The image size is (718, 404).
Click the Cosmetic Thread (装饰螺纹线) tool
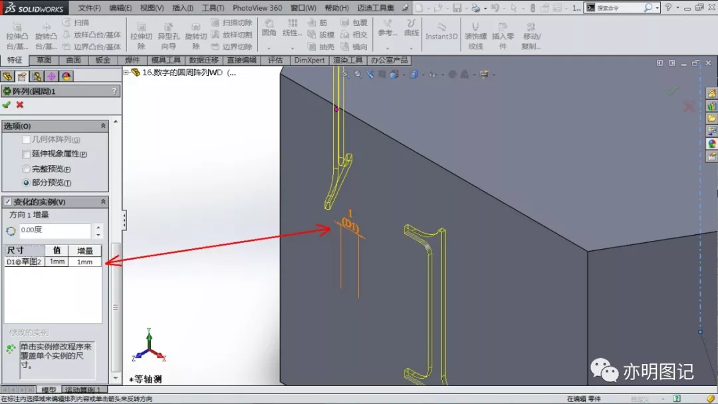click(476, 35)
